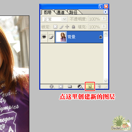Click the lock on 背景 layer
This screenshot has height=132, width=132.
click(x=101, y=37)
